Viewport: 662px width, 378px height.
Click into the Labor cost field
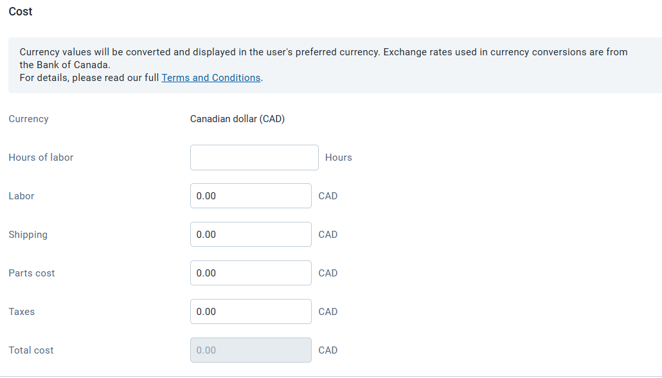point(251,196)
